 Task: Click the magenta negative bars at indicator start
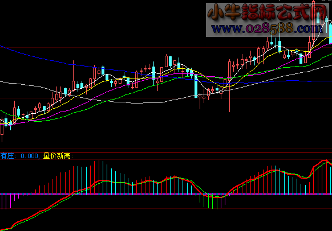pos(6,201)
